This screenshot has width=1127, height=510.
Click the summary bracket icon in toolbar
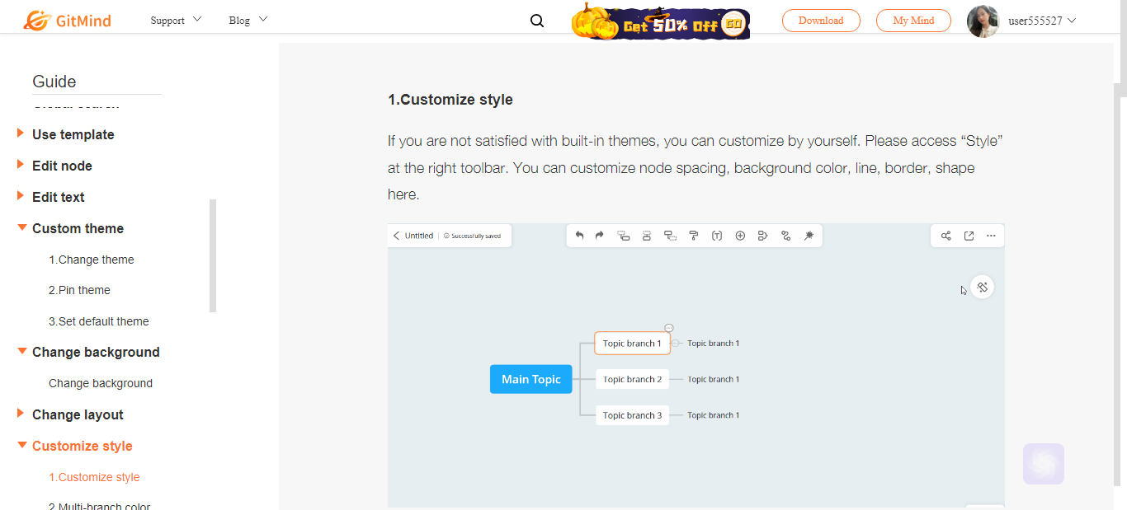click(762, 236)
